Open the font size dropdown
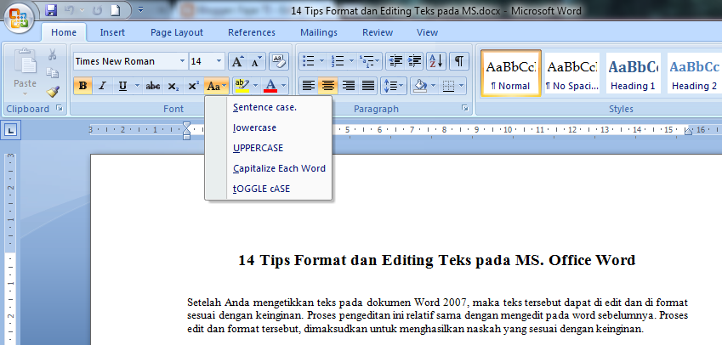Viewport: 722px width, 345px height. coord(219,61)
